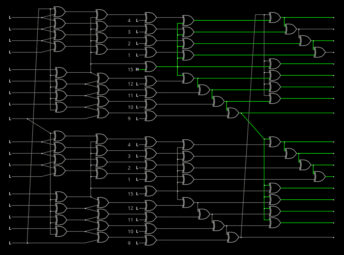Click the number label 4 in upper circuit
This screenshot has height=255, width=344.
129,21
